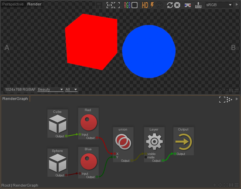Image resolution: width=241 pixels, height=189 pixels.
Task: Select the Red material node swatch
Action: (x=88, y=122)
